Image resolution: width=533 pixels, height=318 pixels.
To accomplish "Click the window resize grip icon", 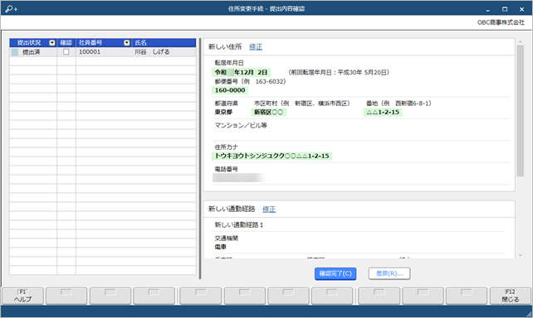I will coord(529,314).
